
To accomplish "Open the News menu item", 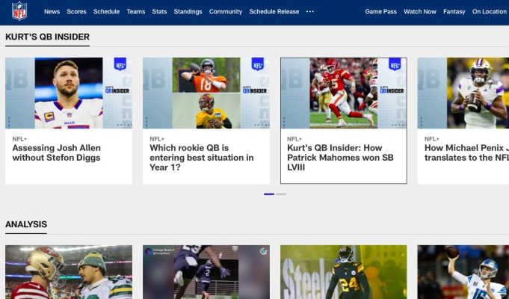I will tap(52, 12).
